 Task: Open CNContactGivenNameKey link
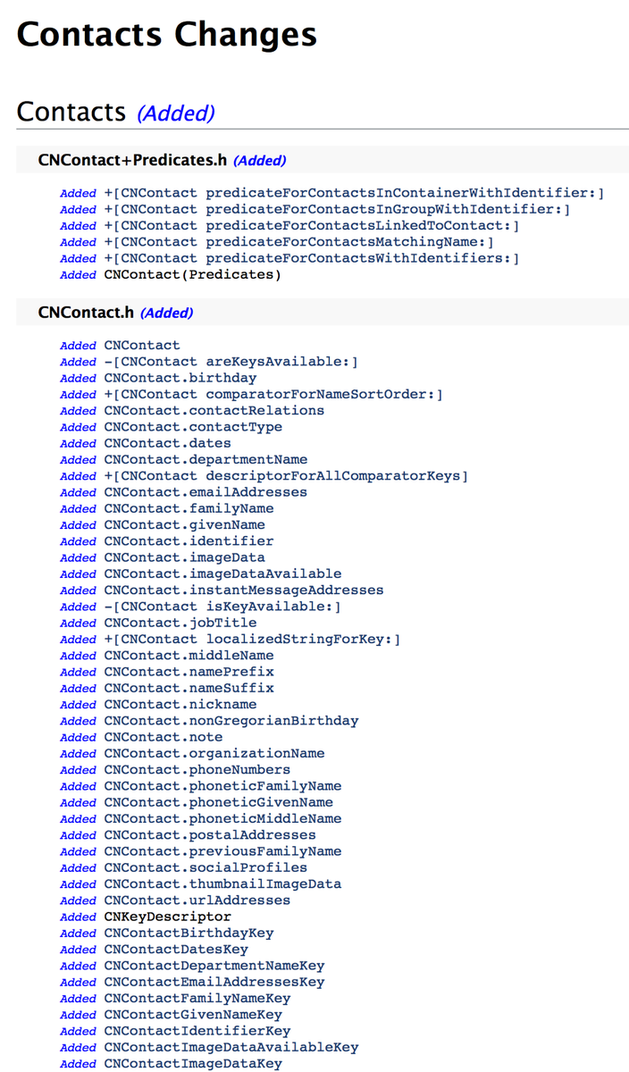pyautogui.click(x=193, y=1013)
